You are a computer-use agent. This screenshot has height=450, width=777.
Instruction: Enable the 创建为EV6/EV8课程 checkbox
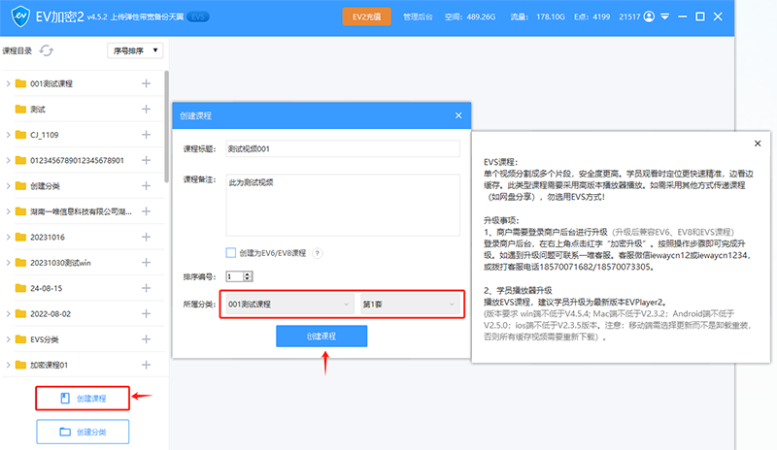click(x=231, y=253)
